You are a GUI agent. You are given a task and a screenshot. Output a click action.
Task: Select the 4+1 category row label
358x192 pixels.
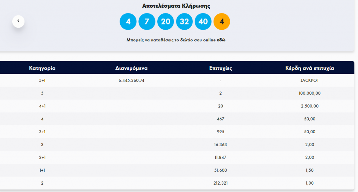[x=42, y=106]
